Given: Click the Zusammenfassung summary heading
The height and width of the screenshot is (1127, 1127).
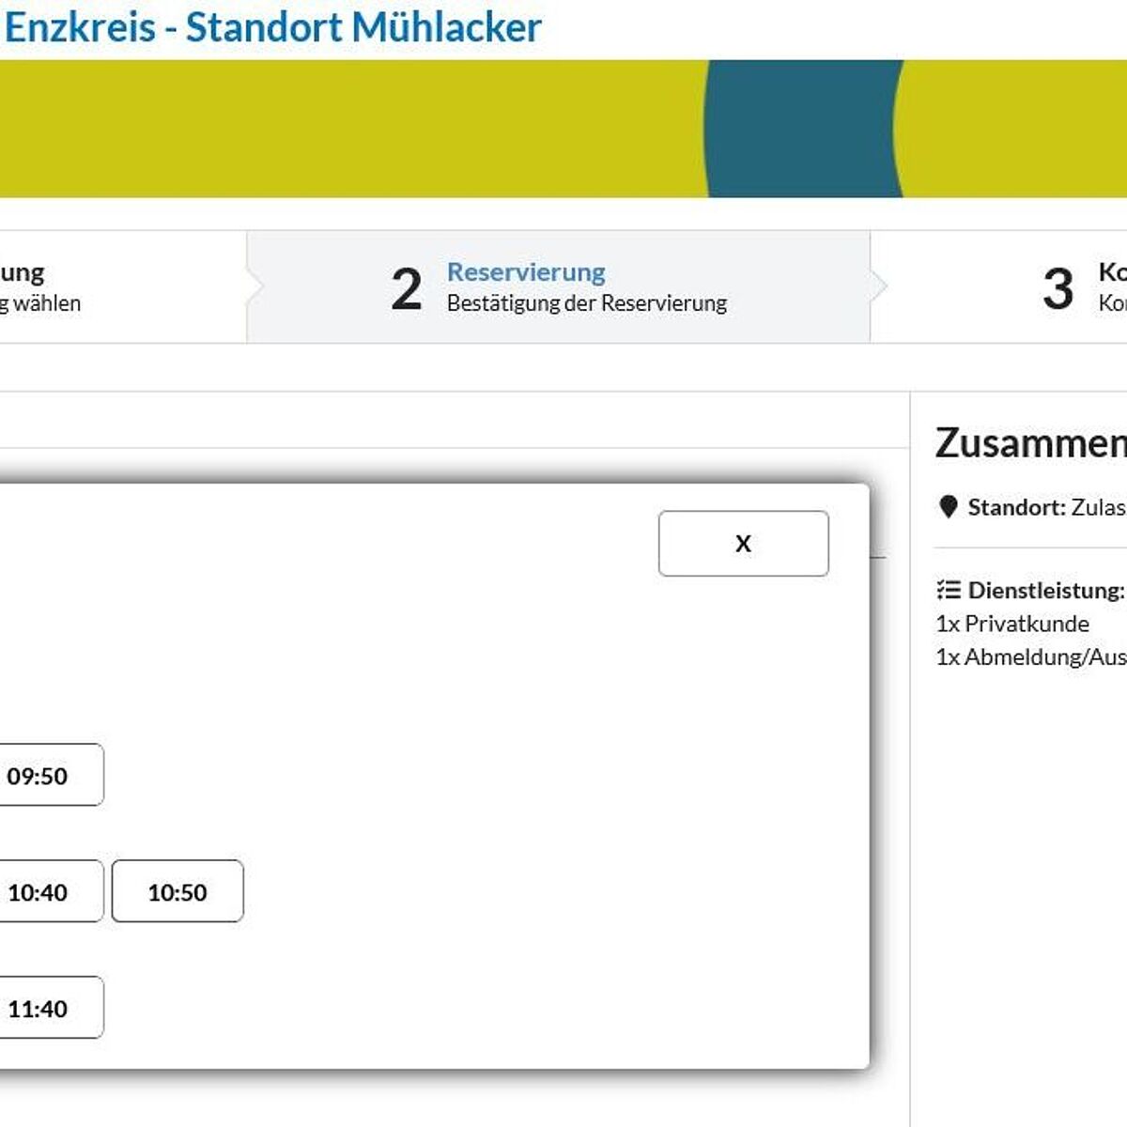Looking at the screenshot, I should pyautogui.click(x=1030, y=443).
